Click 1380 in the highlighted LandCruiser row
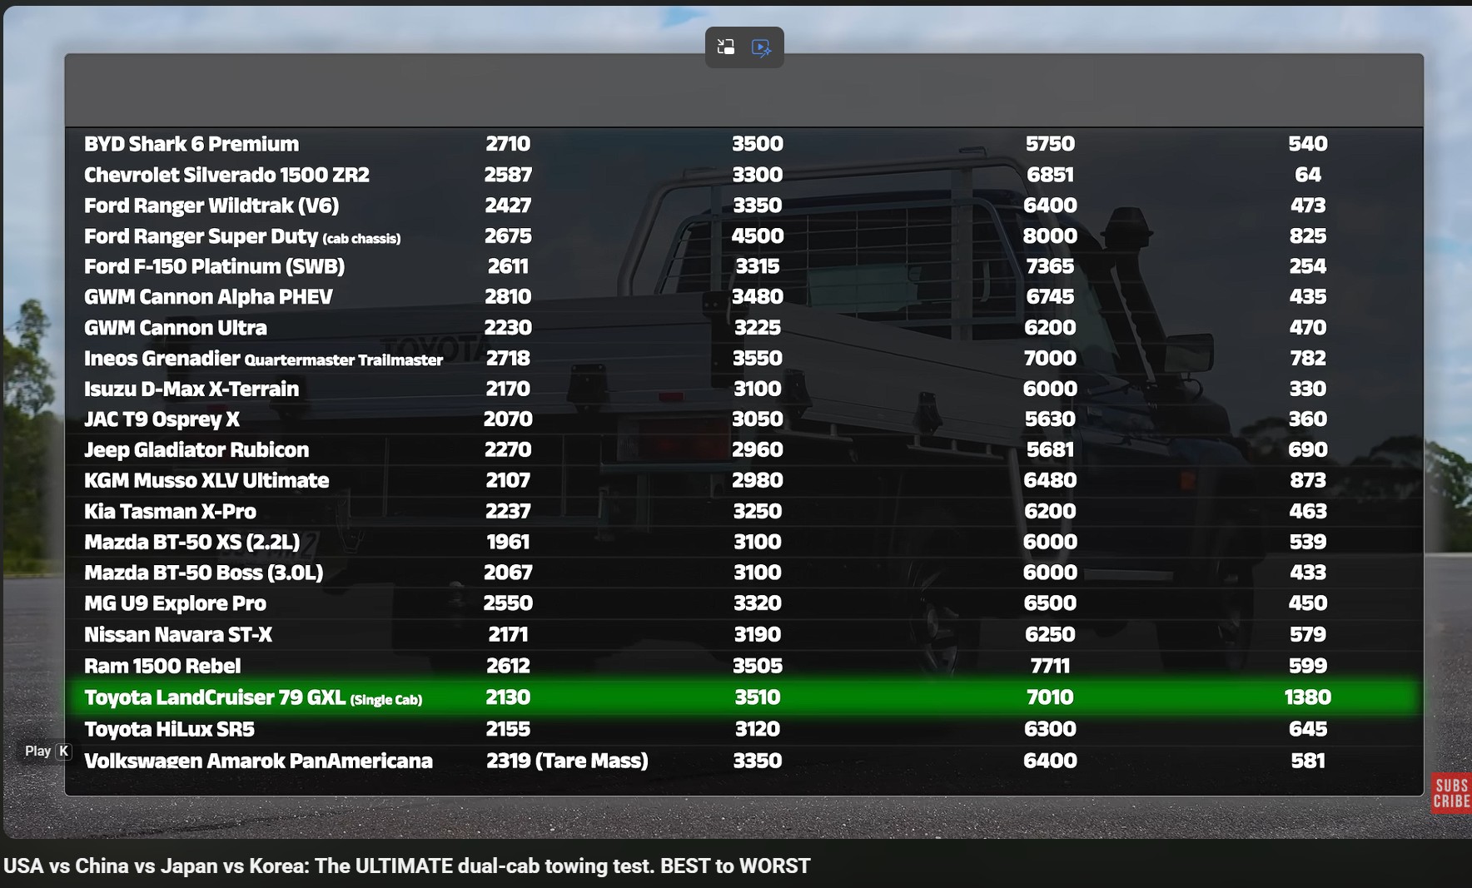 point(1308,697)
